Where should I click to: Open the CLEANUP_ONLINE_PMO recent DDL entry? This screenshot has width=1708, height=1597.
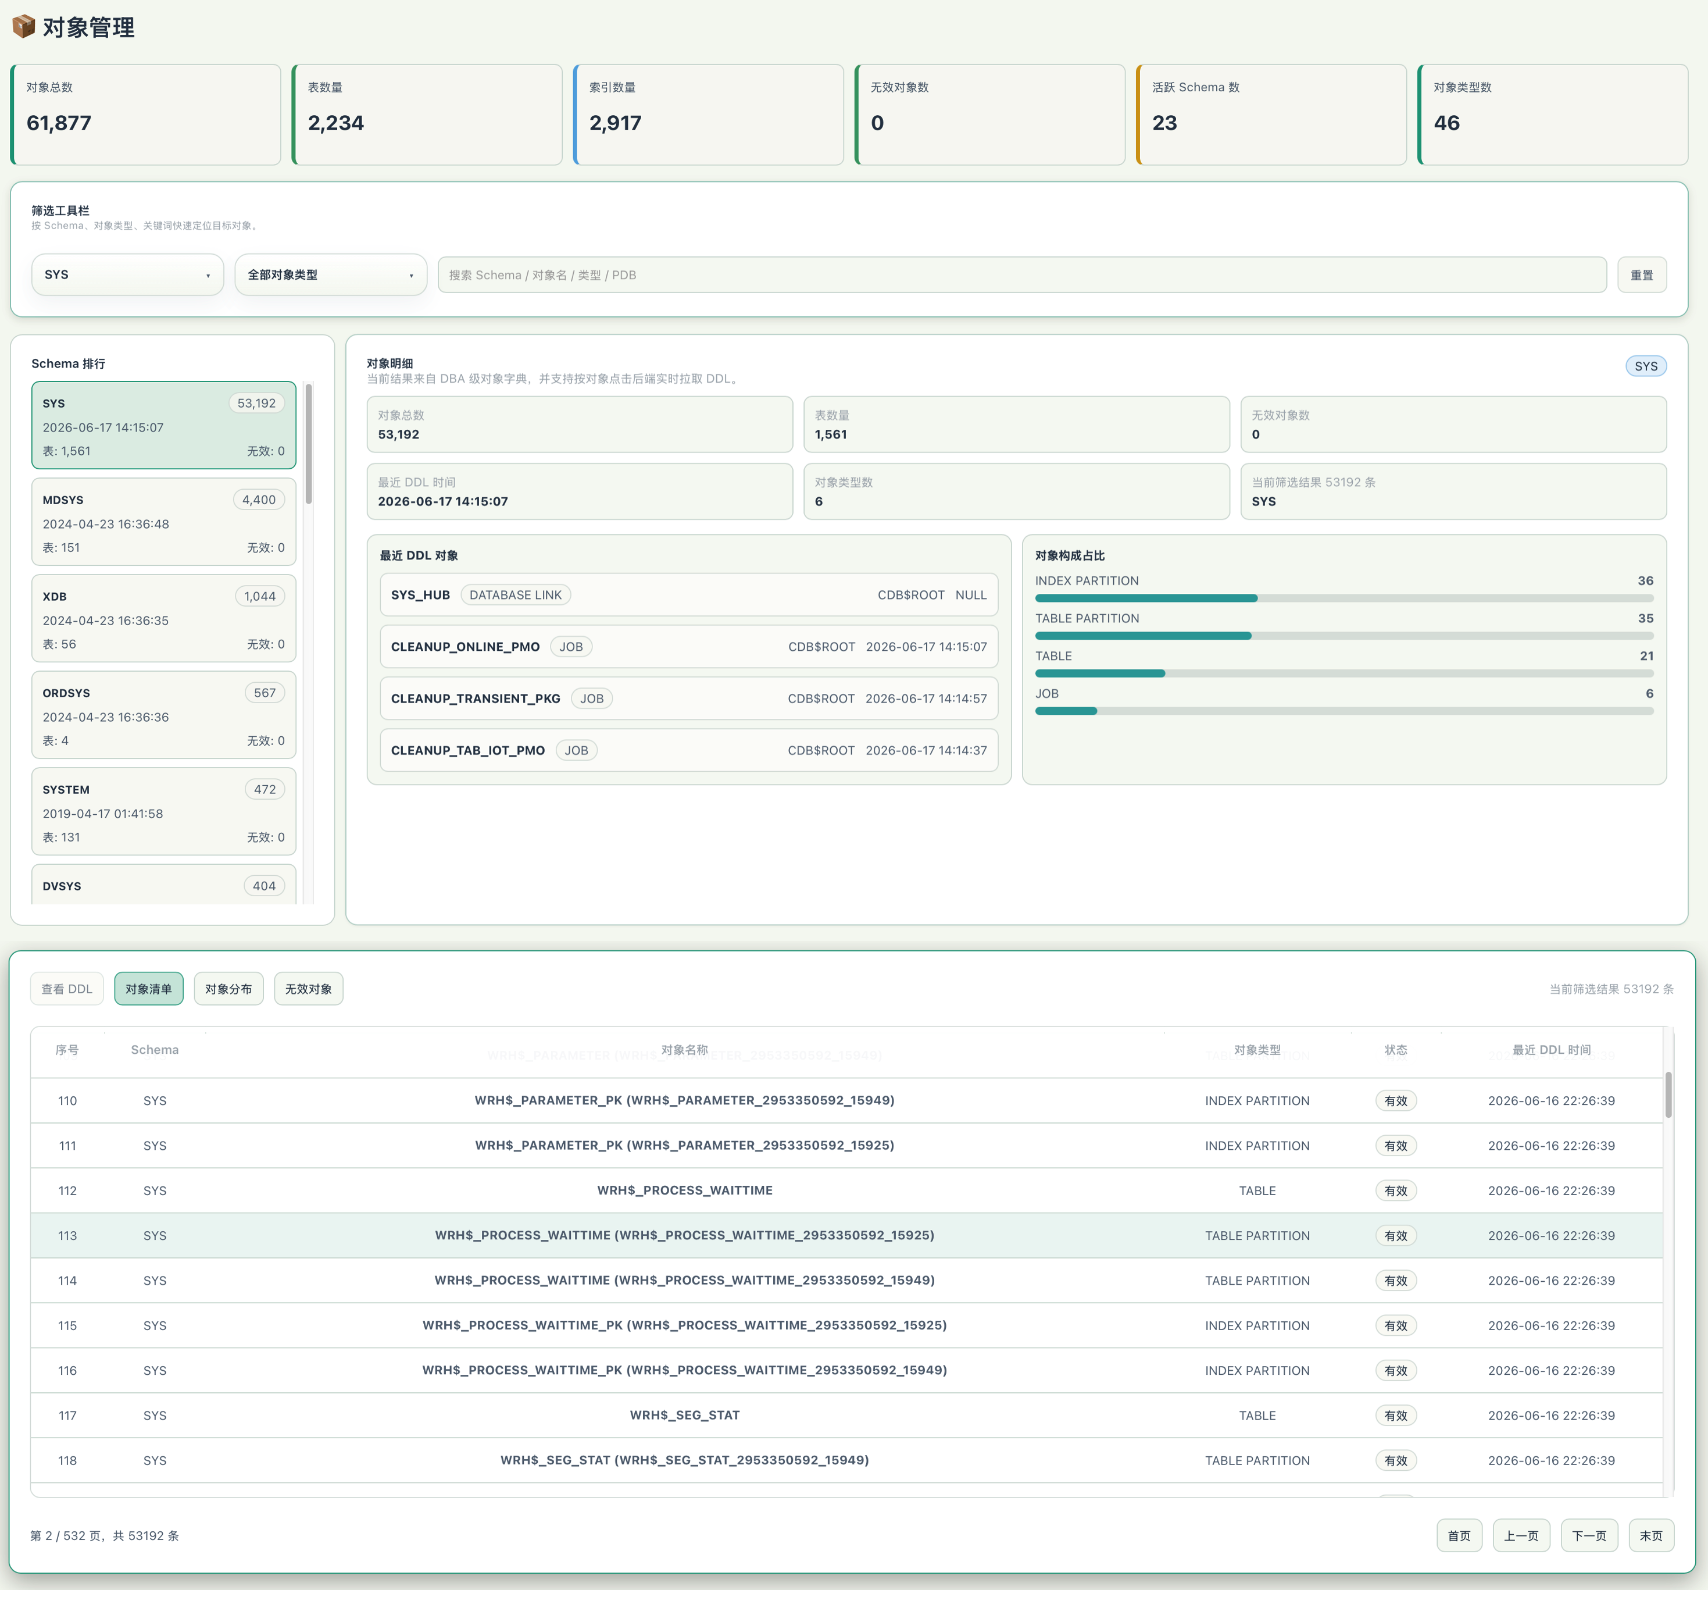pos(688,647)
